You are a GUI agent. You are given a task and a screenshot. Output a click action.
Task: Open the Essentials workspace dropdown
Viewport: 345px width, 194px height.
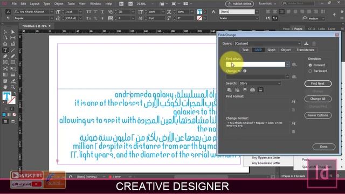pos(267,4)
